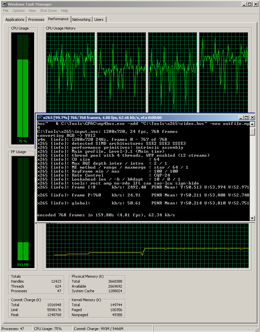Image resolution: width=260 pixels, height=332 pixels.
Task: Switch to the Applications tab
Action: pos(15,20)
